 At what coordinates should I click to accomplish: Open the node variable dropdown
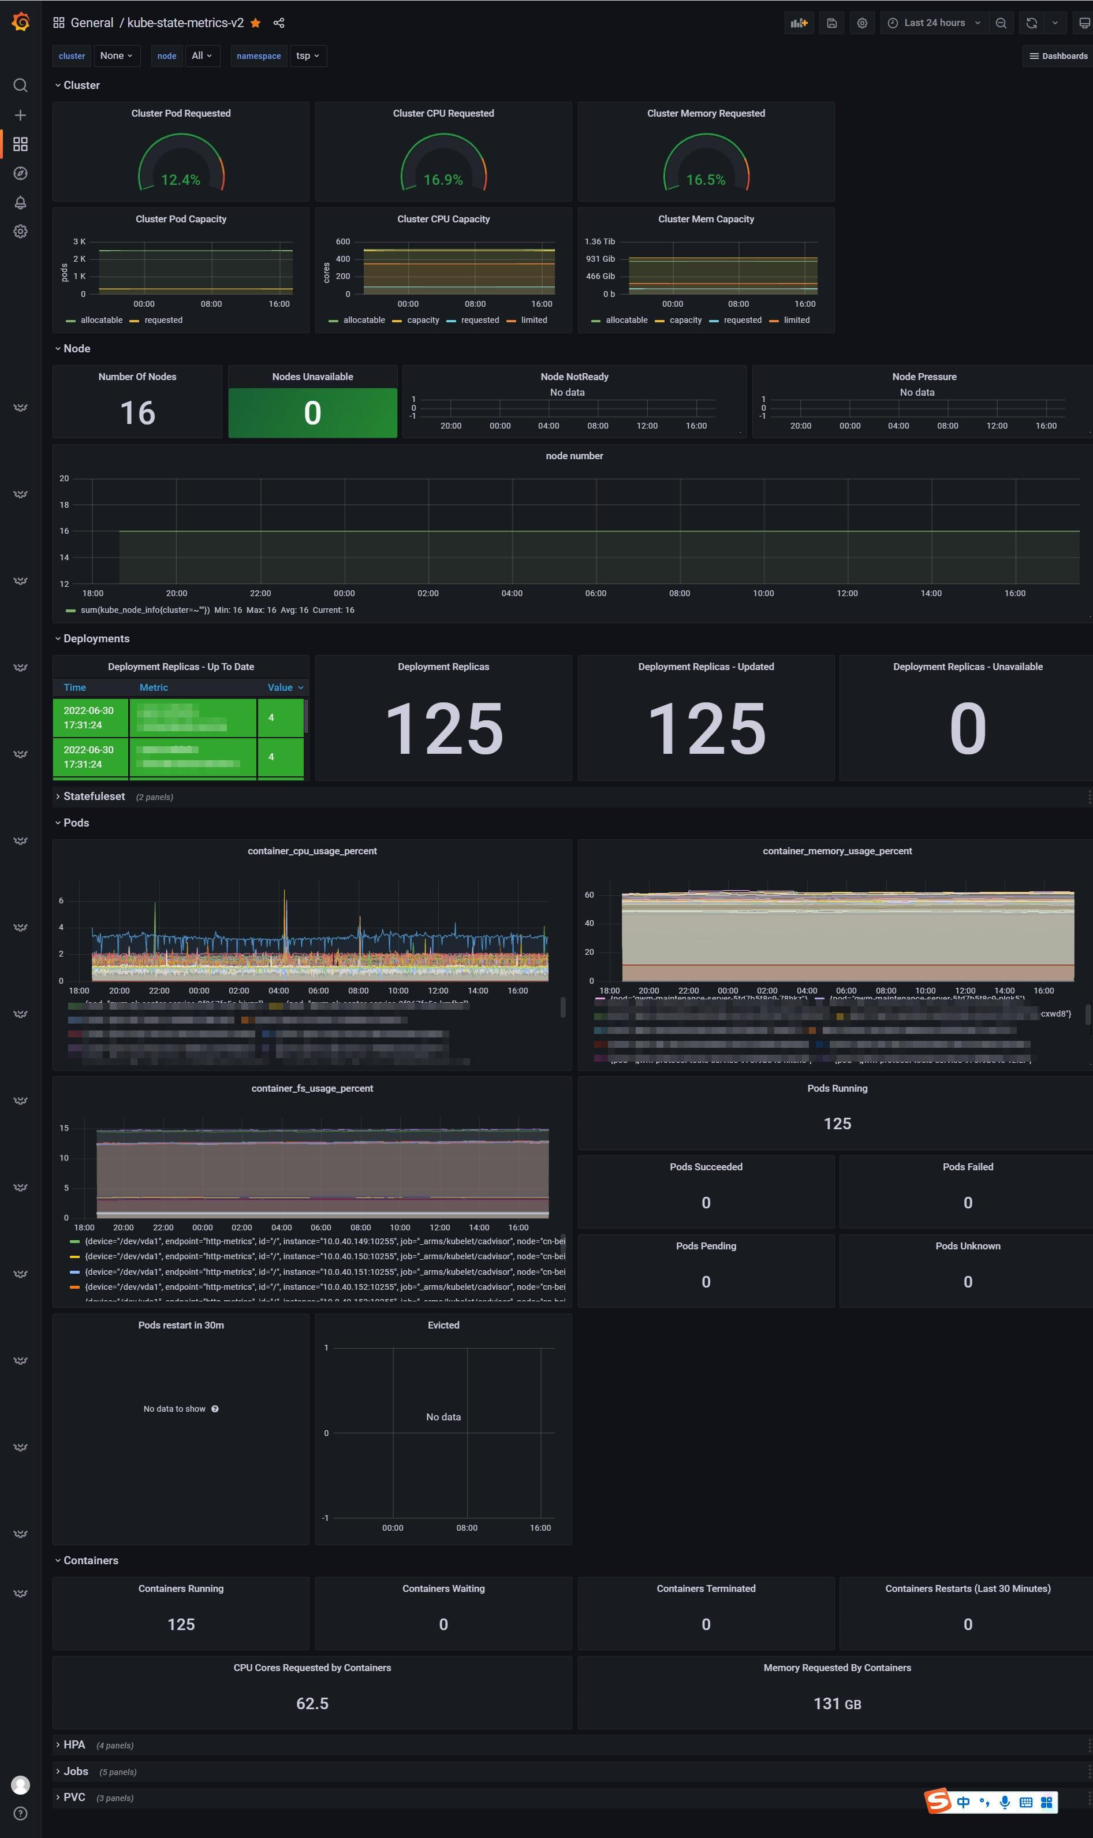coord(203,56)
